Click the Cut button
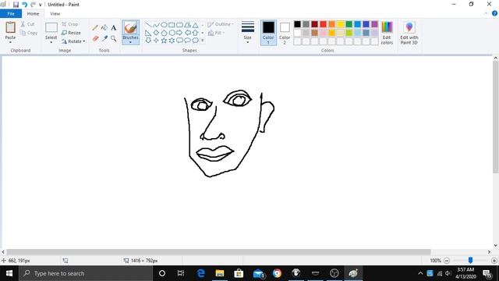This screenshot has height=281, width=499. coord(28,24)
